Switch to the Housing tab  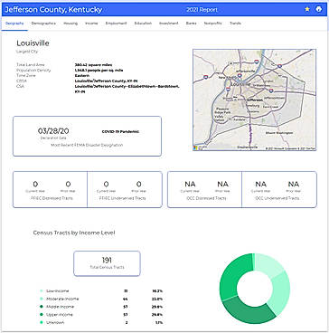(70, 24)
